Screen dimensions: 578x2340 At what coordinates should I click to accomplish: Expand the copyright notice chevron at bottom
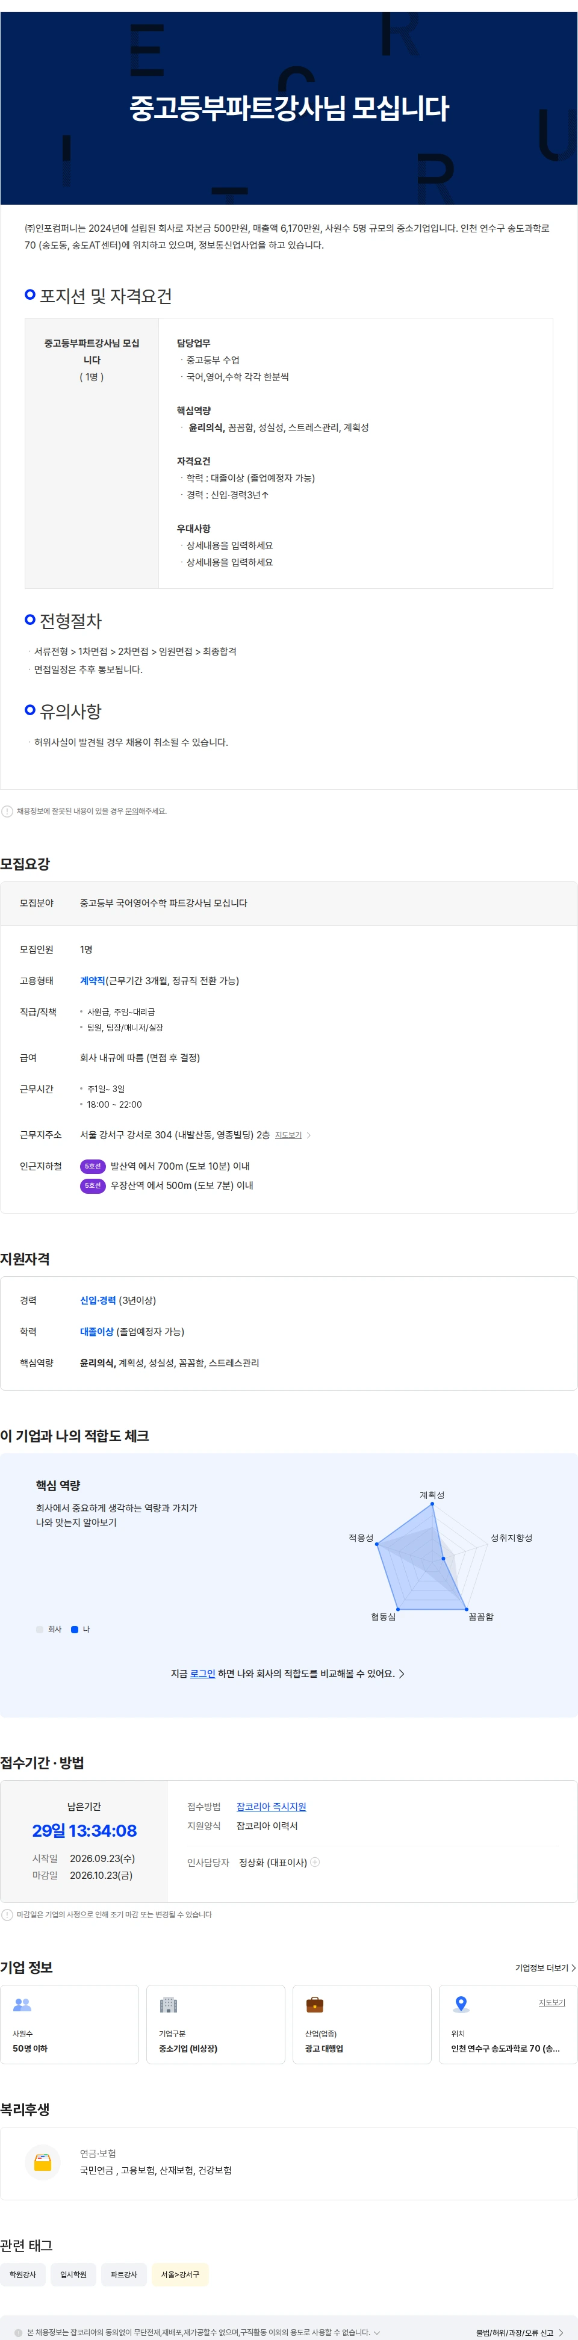pyautogui.click(x=376, y=2332)
